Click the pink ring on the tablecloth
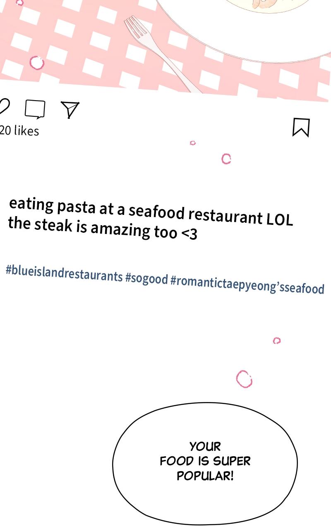This screenshot has width=331, height=530. tap(37, 63)
